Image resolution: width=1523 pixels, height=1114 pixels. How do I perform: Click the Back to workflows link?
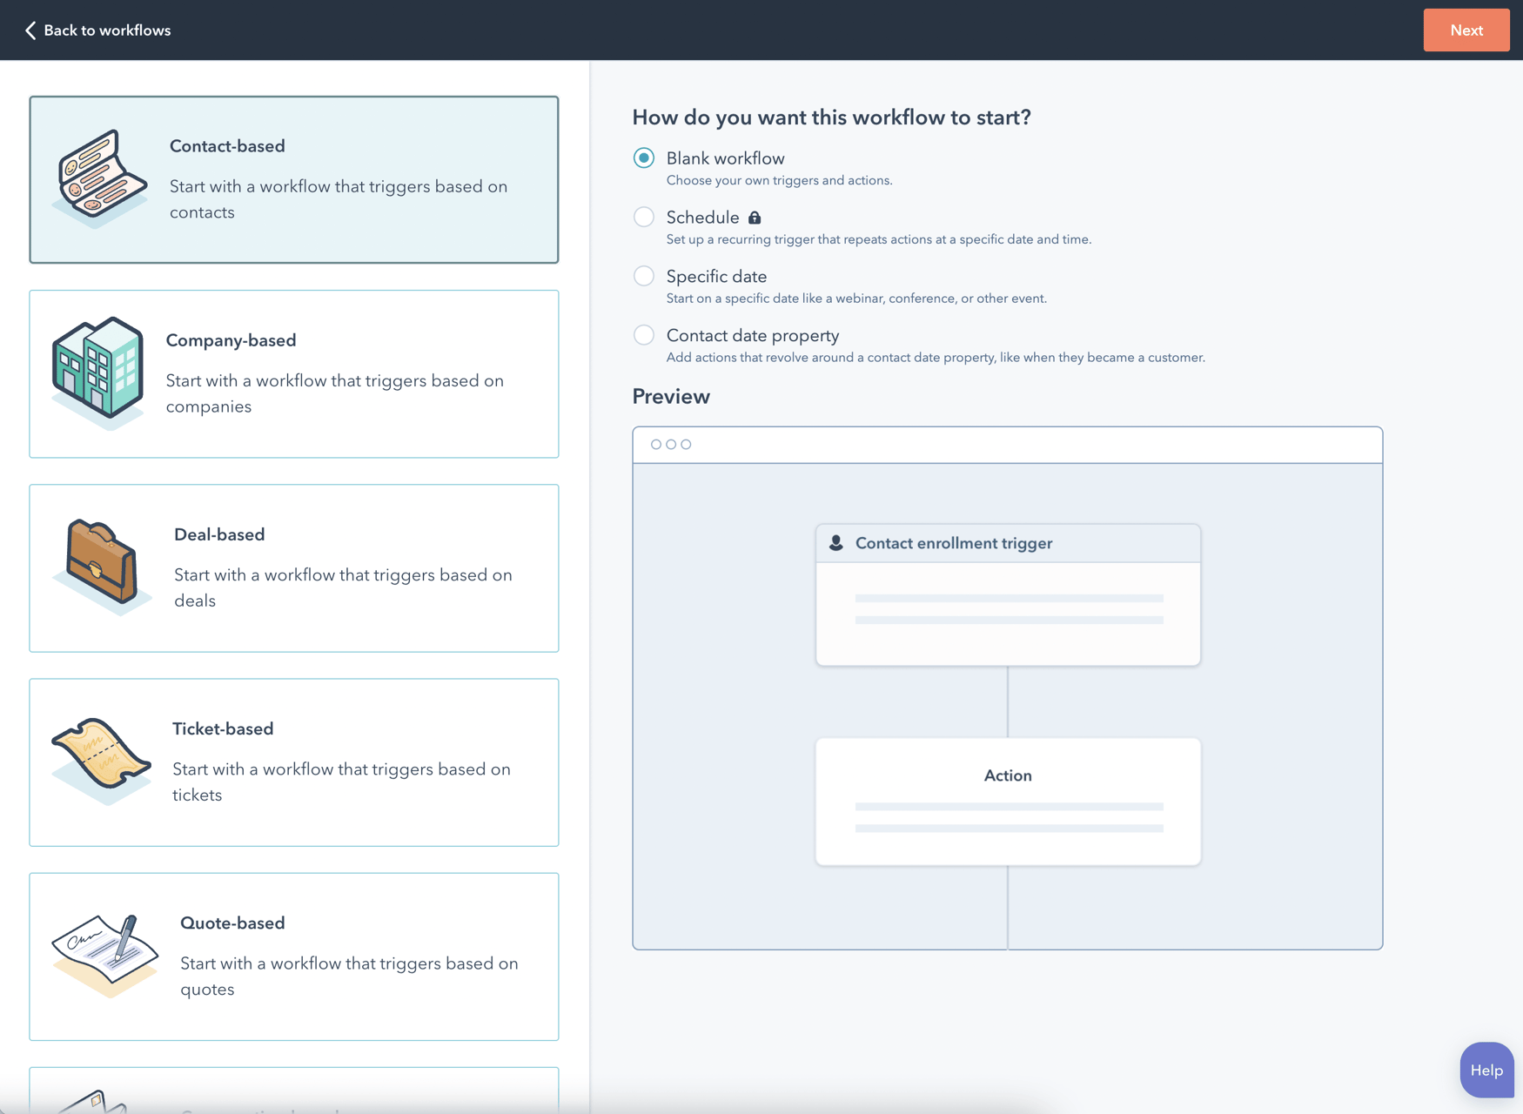pyautogui.click(x=108, y=30)
